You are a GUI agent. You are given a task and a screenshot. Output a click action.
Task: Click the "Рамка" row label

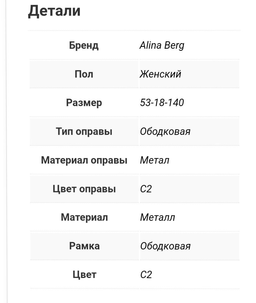click(84, 246)
